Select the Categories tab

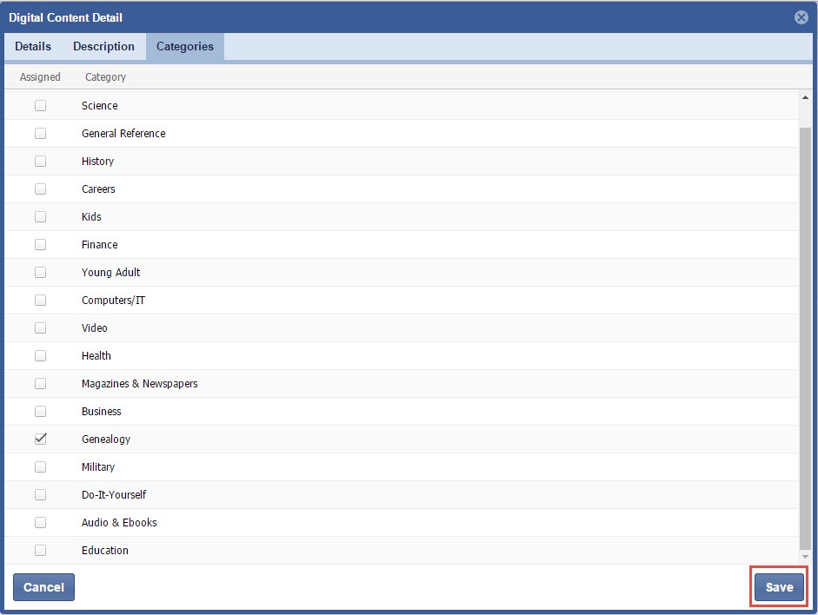[x=184, y=47]
